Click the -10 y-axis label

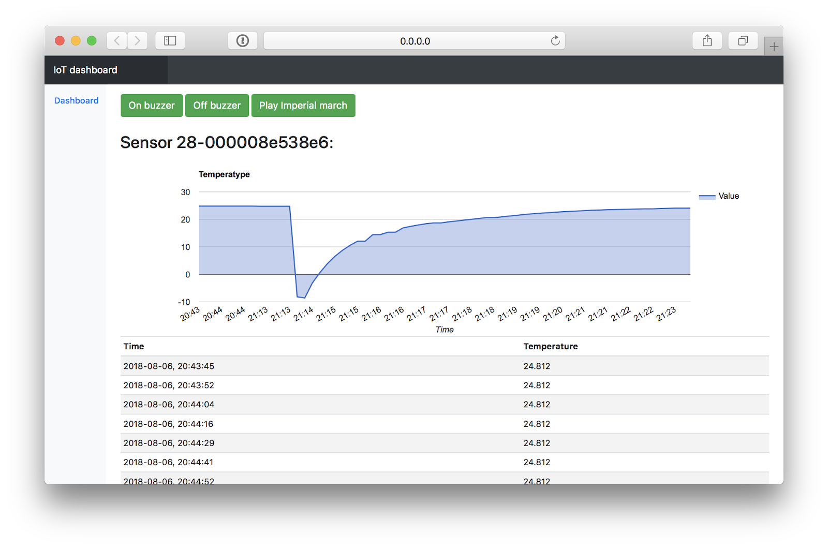(184, 302)
